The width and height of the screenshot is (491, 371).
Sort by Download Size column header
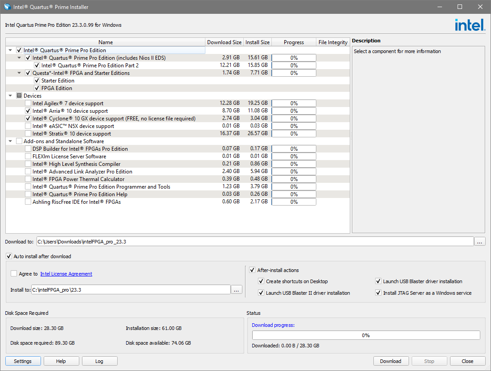click(x=225, y=42)
